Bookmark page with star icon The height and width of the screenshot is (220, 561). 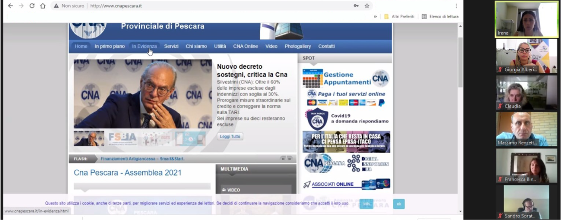pyautogui.click(x=367, y=6)
